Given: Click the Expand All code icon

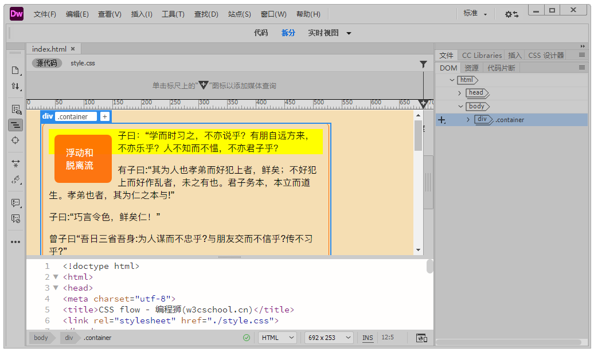Looking at the screenshot, I should coord(15,163).
